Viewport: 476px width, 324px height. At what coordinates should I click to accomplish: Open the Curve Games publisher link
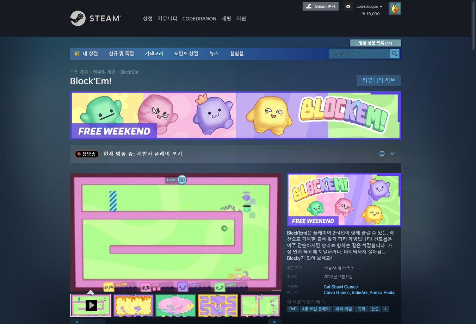[336, 293]
